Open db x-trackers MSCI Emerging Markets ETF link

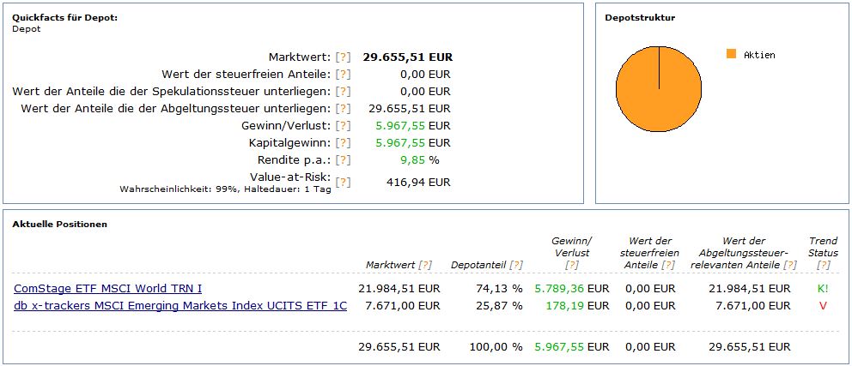coord(180,306)
